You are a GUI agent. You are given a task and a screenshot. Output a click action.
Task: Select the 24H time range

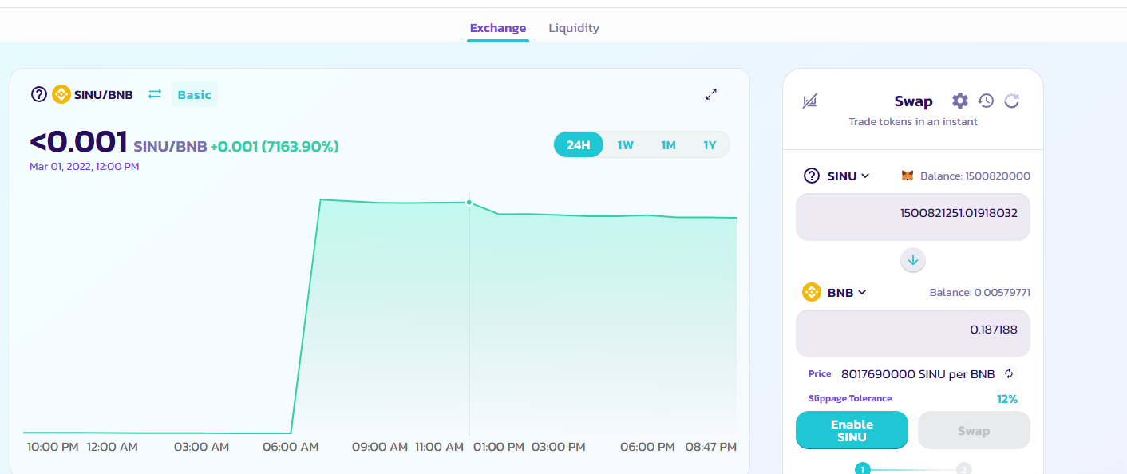(x=579, y=144)
